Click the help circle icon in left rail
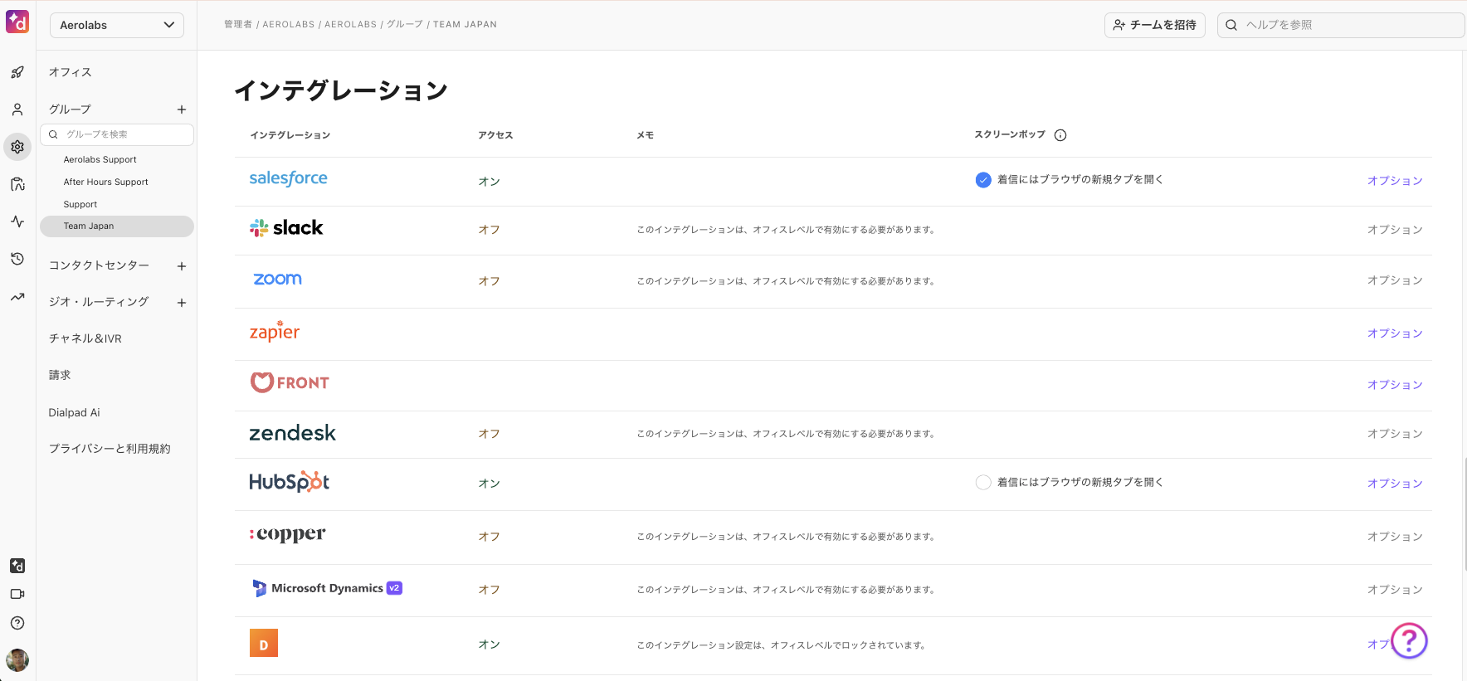This screenshot has height=681, width=1467. coord(17,623)
